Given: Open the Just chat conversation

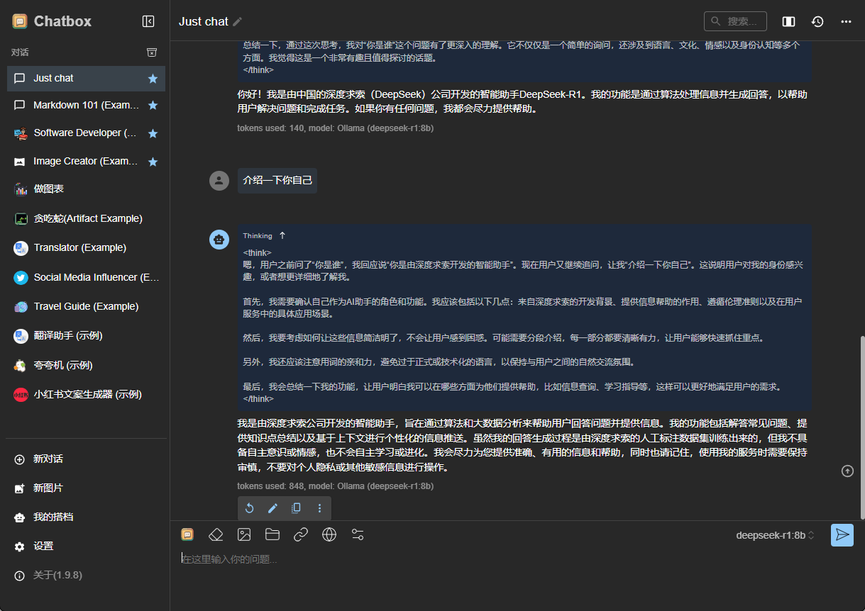Looking at the screenshot, I should tap(86, 79).
